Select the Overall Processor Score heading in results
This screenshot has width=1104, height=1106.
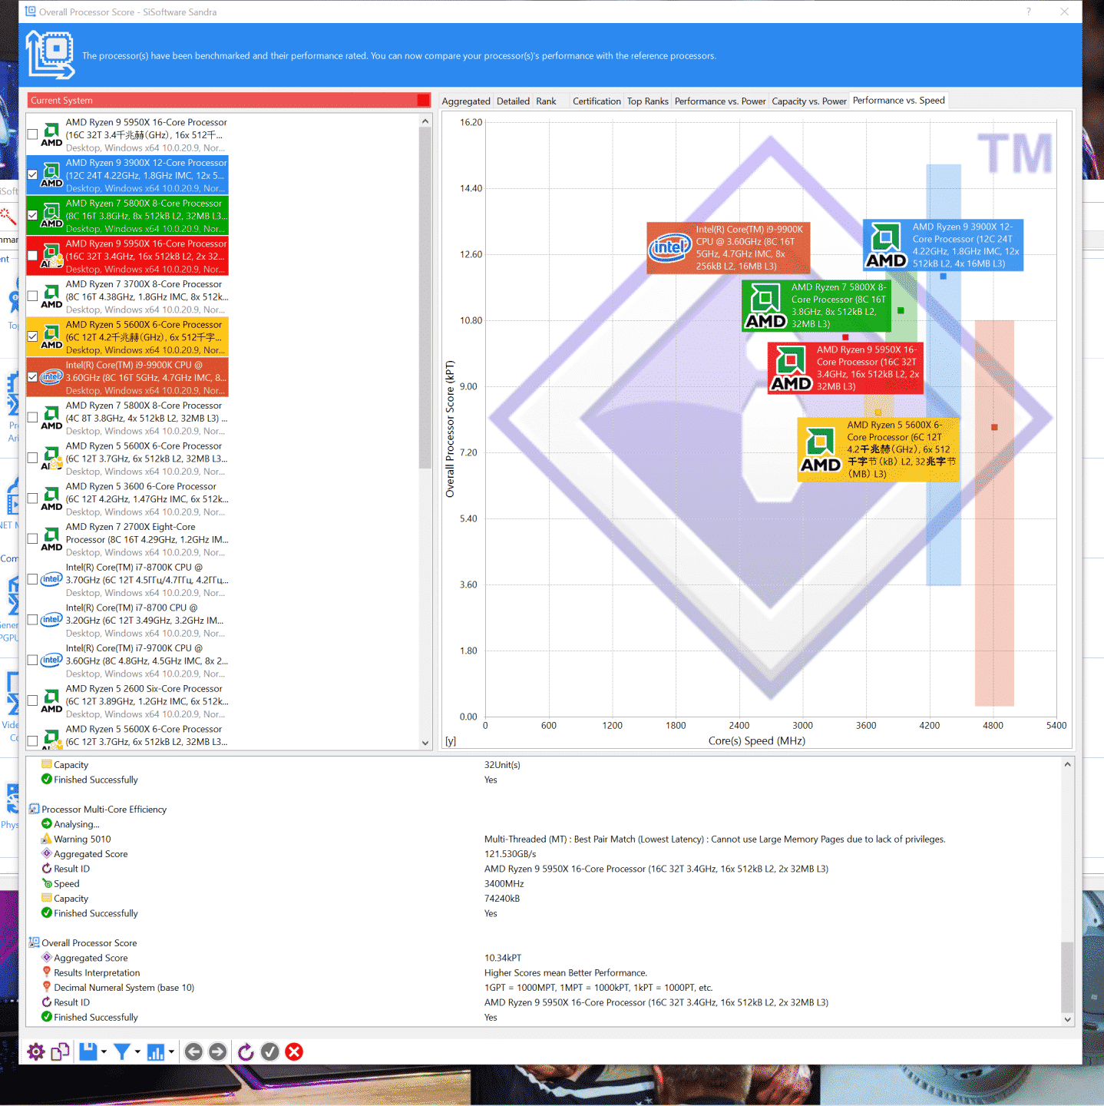coord(89,943)
